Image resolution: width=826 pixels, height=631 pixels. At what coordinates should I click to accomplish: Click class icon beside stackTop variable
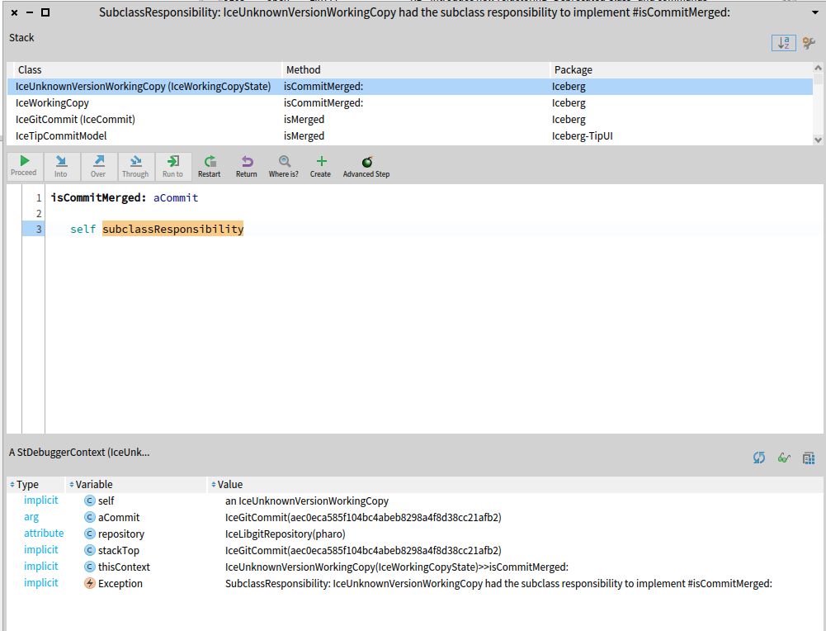tap(90, 550)
